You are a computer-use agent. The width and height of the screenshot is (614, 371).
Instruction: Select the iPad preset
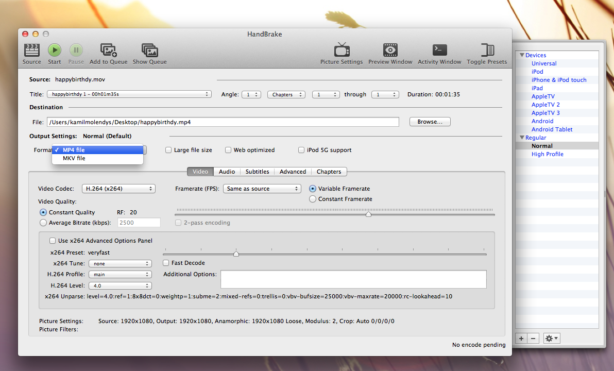[x=537, y=88]
